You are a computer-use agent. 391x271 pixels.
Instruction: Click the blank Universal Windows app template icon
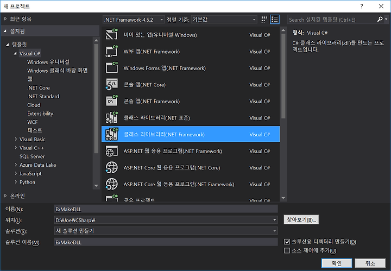112,34
